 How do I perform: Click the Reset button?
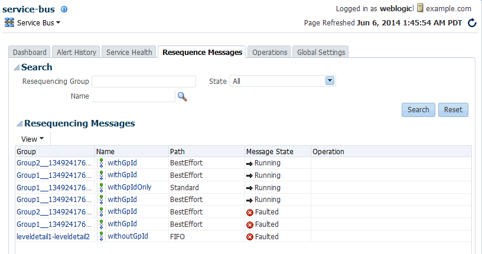[x=453, y=110]
